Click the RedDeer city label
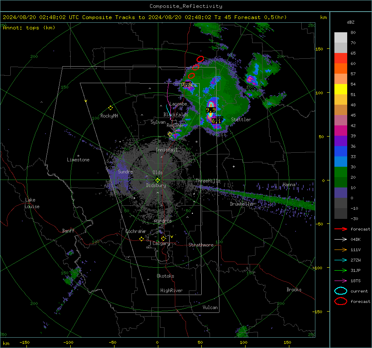Image resolution: width=372 pixels, height=348 pixels. [175, 125]
